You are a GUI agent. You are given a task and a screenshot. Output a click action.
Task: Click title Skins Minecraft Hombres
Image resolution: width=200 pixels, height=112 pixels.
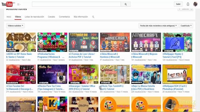pyautogui.click(x=110, y=55)
